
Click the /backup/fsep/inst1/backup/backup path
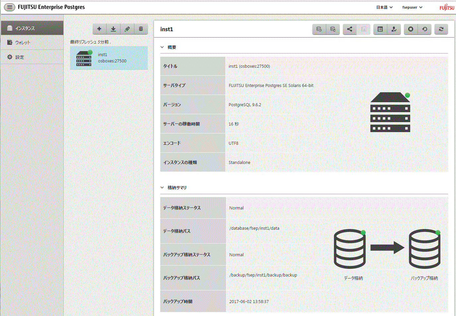click(x=263, y=275)
